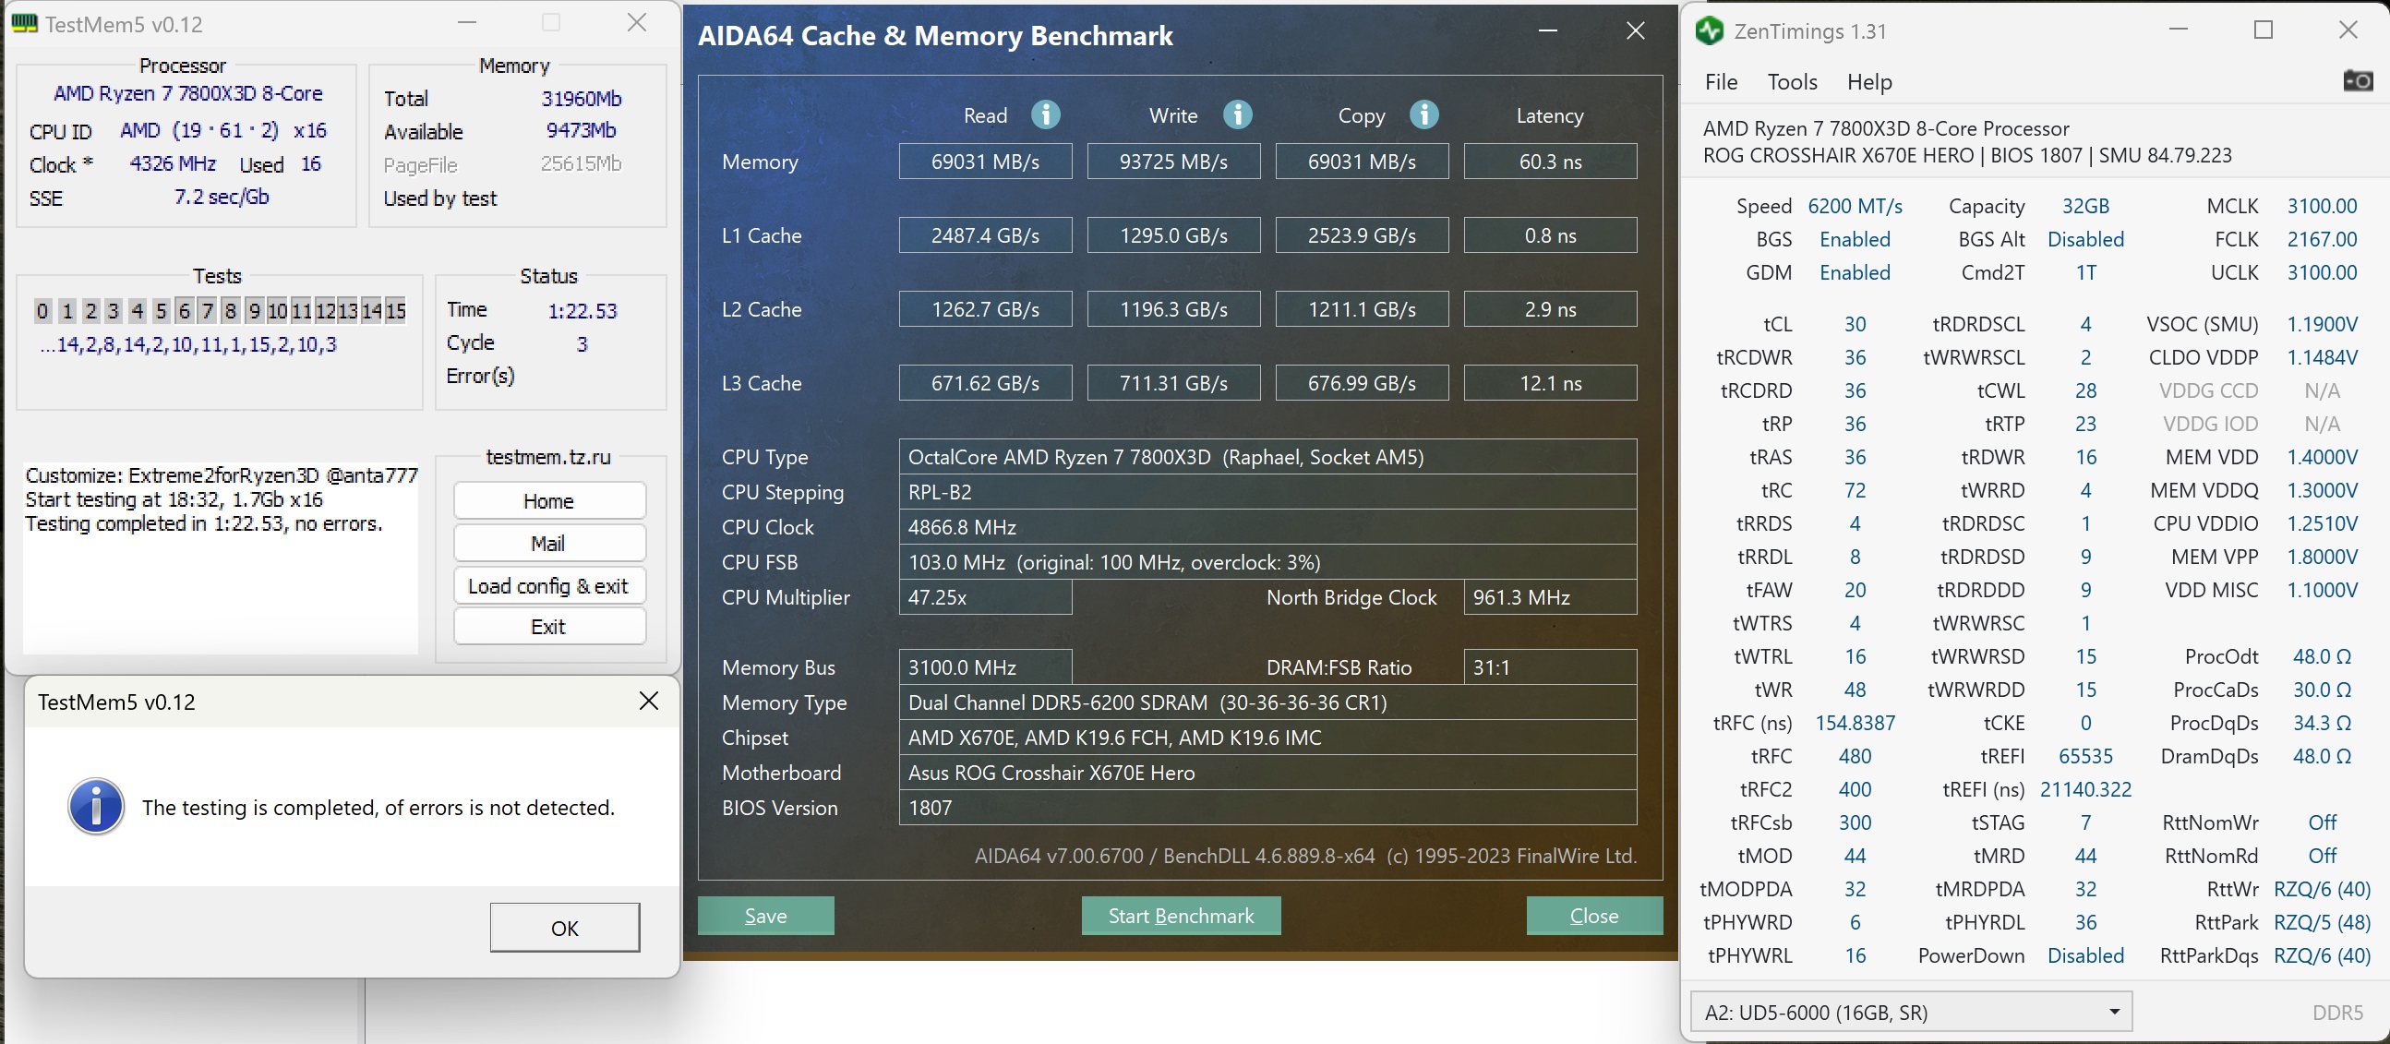Viewport: 2390px width, 1044px height.
Task: Open the Tools menu in ZenTimings
Action: point(1792,82)
